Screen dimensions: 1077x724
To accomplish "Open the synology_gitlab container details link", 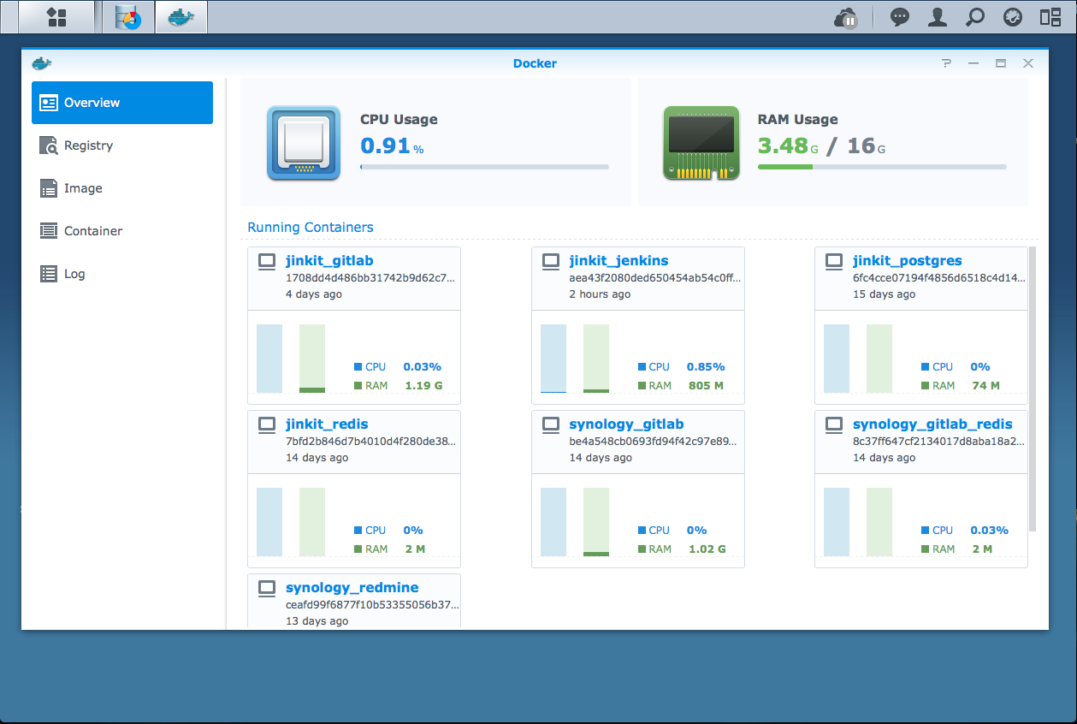I will point(625,424).
